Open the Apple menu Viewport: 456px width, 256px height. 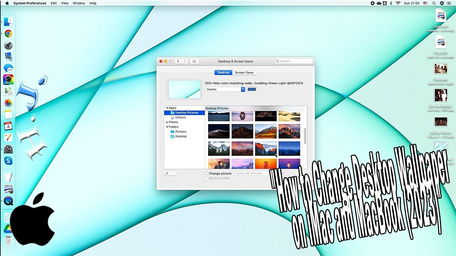(7, 3)
